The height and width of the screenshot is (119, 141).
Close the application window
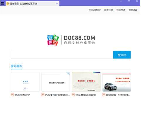pos(137,1)
